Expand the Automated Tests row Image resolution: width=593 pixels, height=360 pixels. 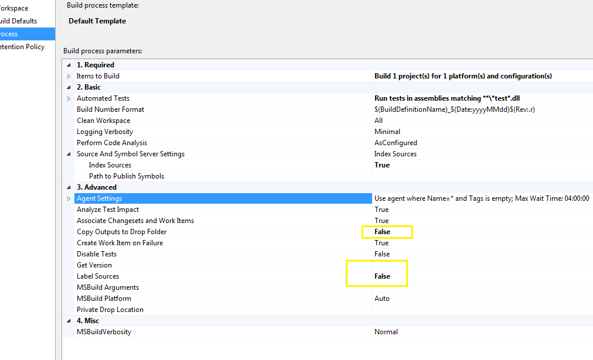[69, 98]
